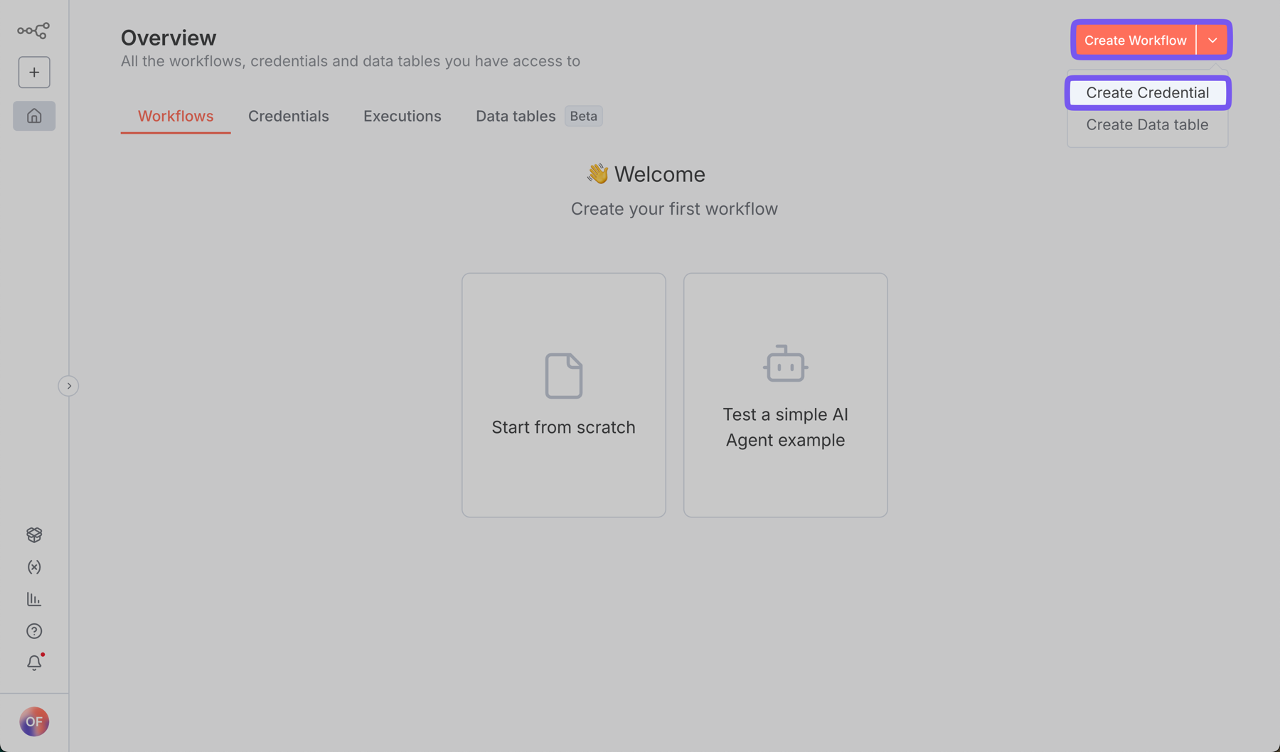
Task: Open the OF user avatar menu
Action: [x=34, y=722]
